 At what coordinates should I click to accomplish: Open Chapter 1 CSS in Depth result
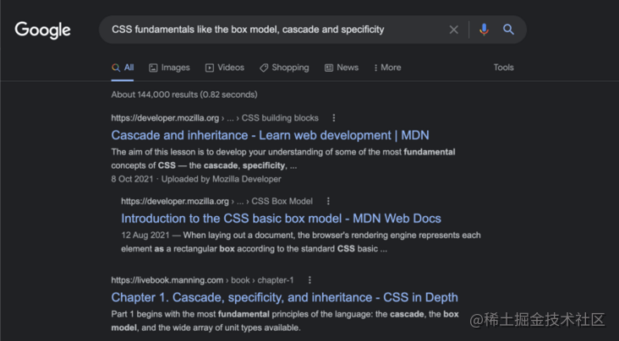[285, 297]
